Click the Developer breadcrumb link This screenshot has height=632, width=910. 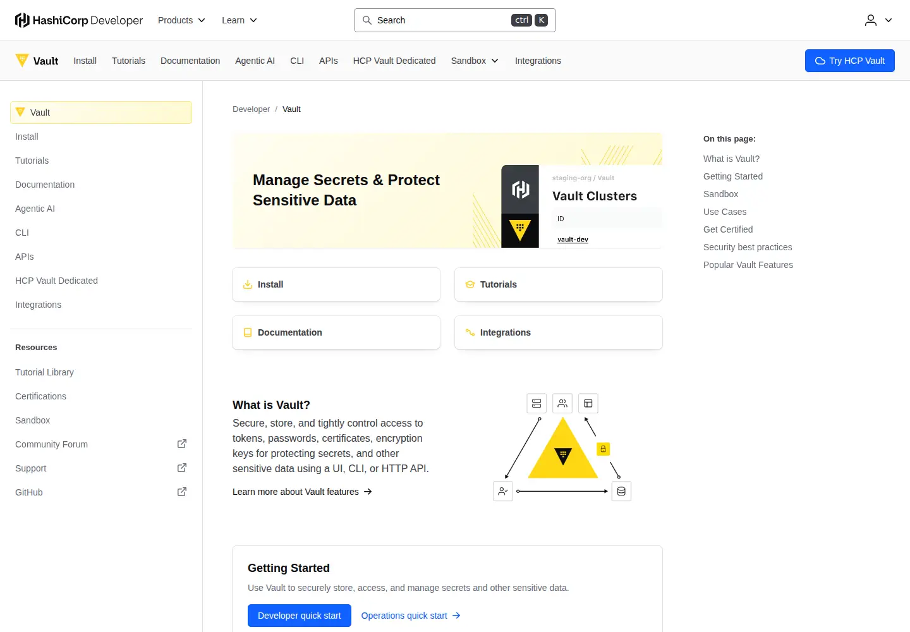251,109
